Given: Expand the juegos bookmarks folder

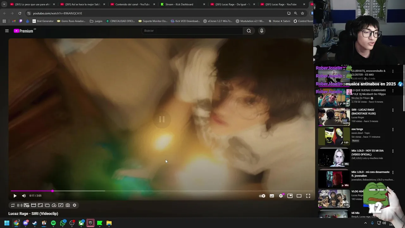Looking at the screenshot, I should click(96, 21).
